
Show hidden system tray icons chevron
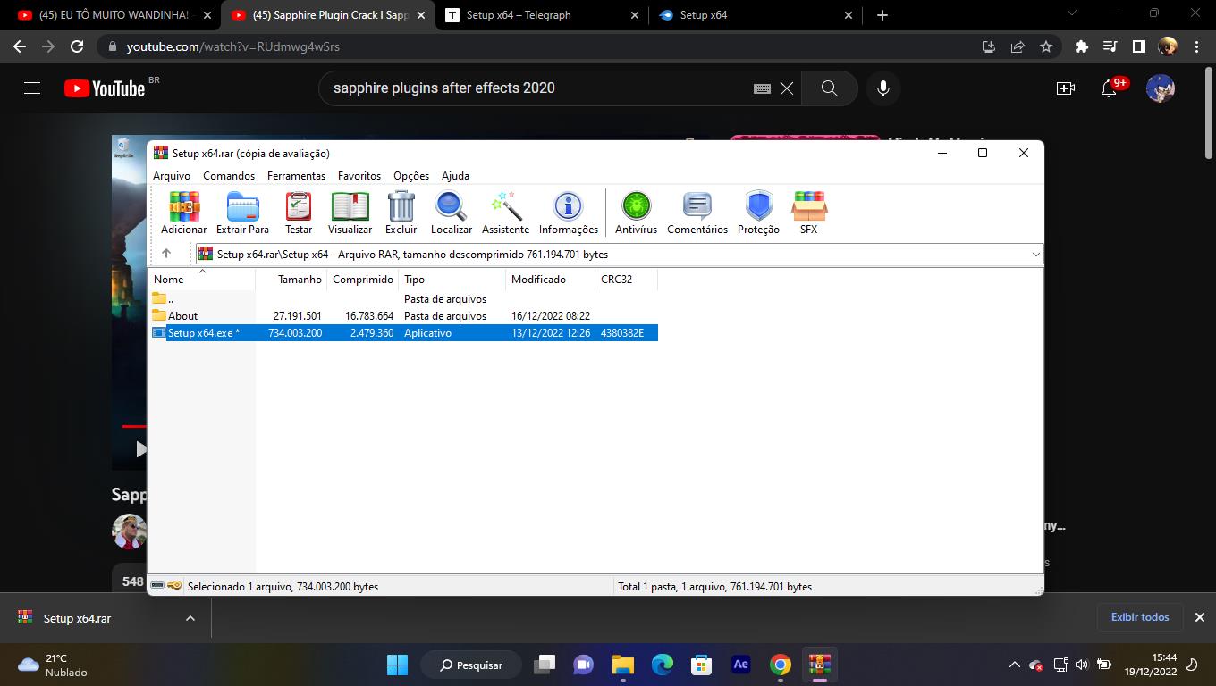pos(1014,665)
